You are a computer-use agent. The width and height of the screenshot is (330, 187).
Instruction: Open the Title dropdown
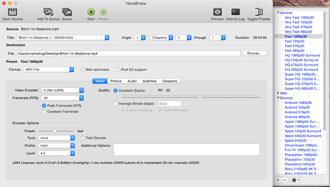tap(63, 38)
